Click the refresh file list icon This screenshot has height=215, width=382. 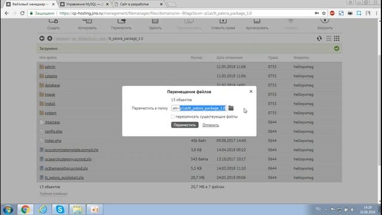click(x=319, y=38)
